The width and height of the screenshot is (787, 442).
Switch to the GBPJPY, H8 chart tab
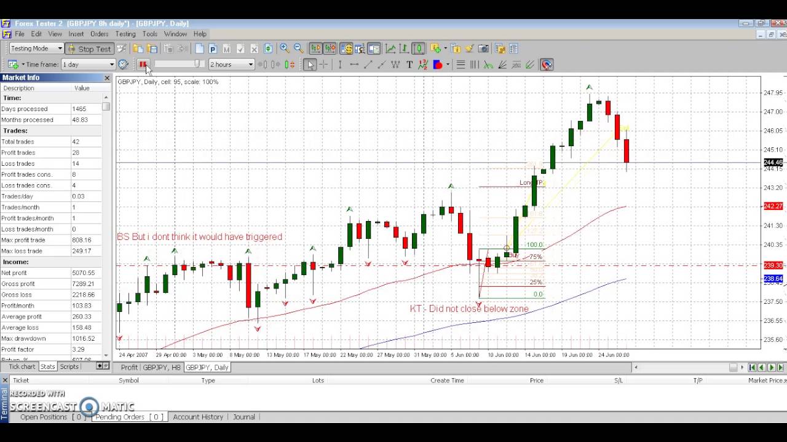[x=162, y=367]
